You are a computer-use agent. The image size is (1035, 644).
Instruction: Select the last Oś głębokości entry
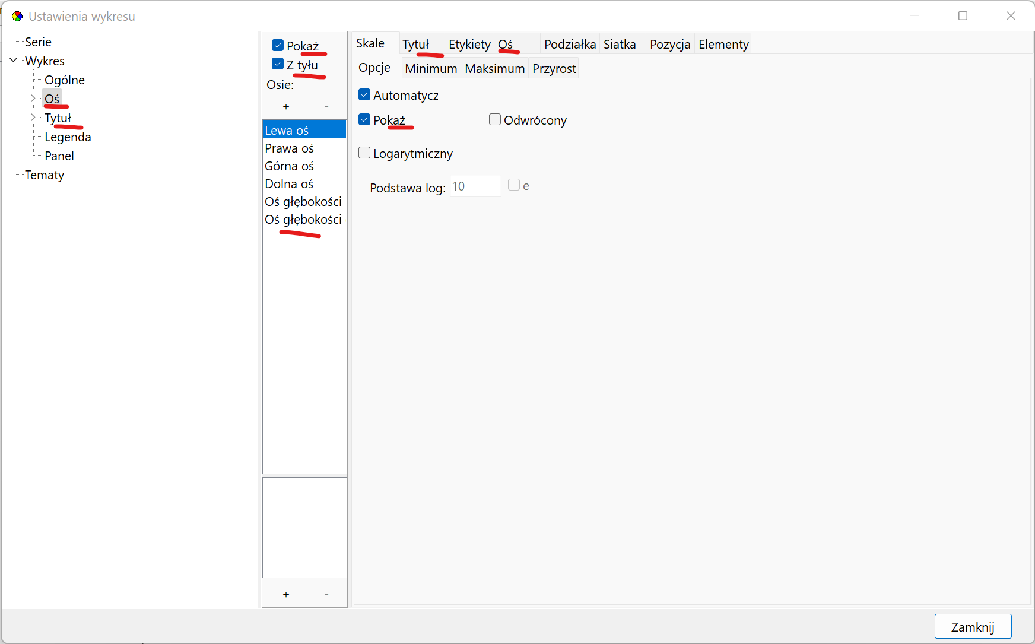(x=304, y=219)
